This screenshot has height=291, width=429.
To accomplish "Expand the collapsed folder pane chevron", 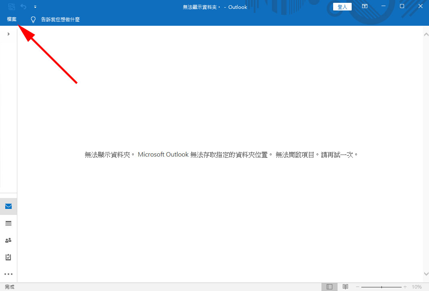I will click(x=8, y=34).
